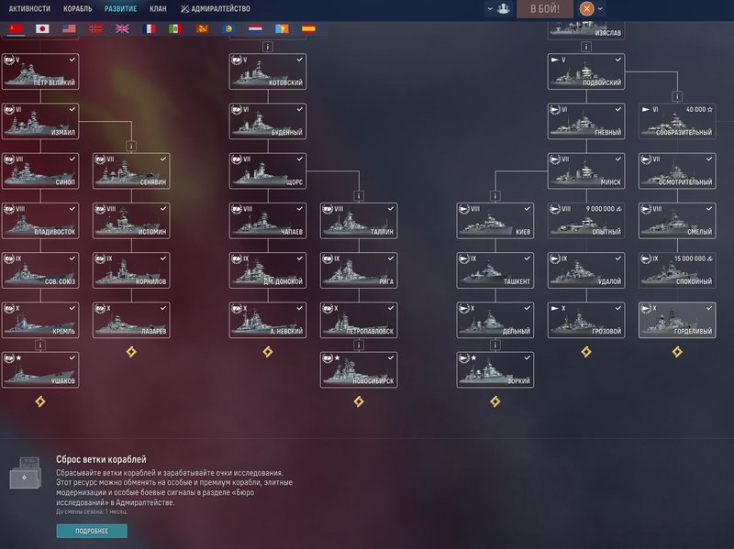Click branch reset icon under Грозовой
This screenshot has height=549, width=734.
coord(586,352)
